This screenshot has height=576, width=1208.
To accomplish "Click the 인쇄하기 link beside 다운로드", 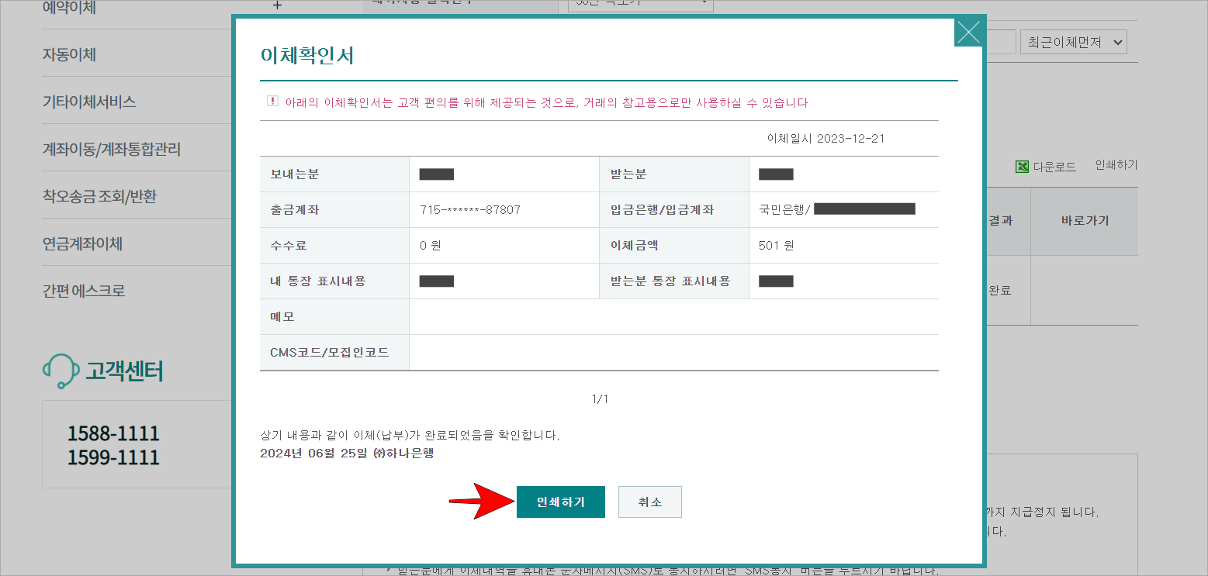I will point(1115,165).
